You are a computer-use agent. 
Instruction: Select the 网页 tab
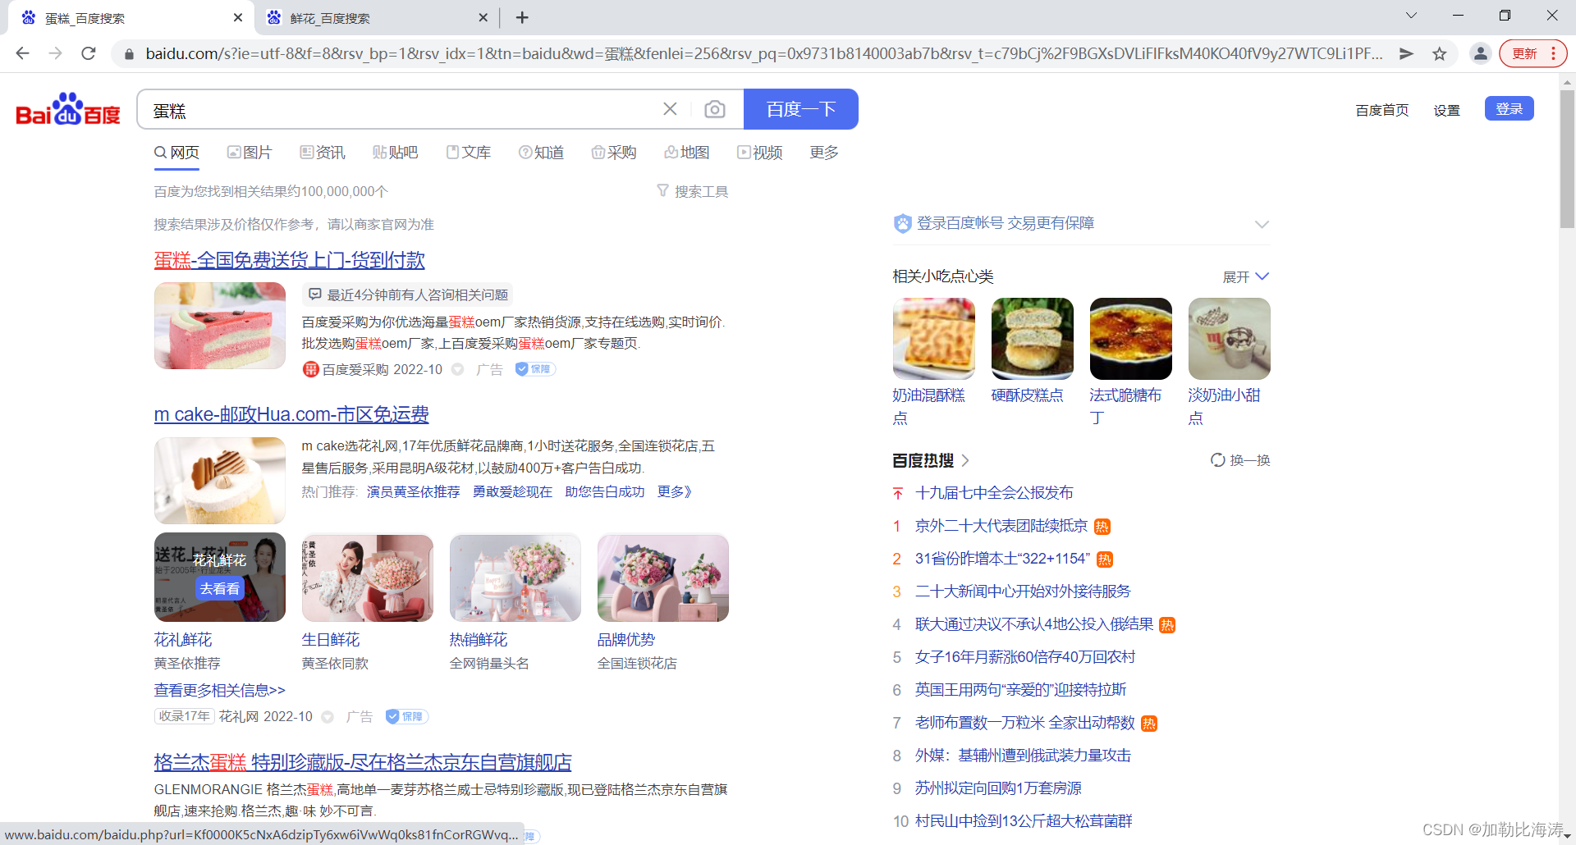click(x=176, y=153)
